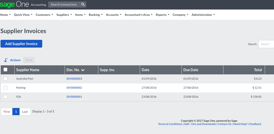274x134 pixels.
Task: Open the Accounts dropdown menu
Action: pyautogui.click(x=114, y=15)
